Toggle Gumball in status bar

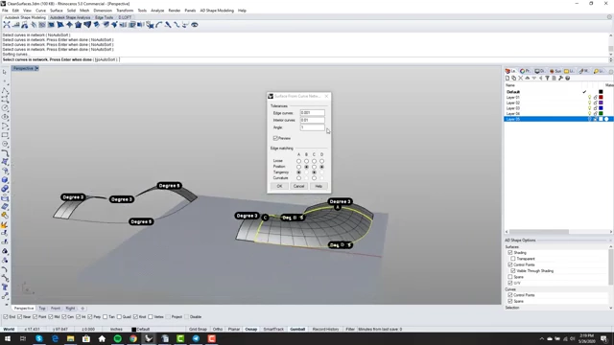point(297,330)
